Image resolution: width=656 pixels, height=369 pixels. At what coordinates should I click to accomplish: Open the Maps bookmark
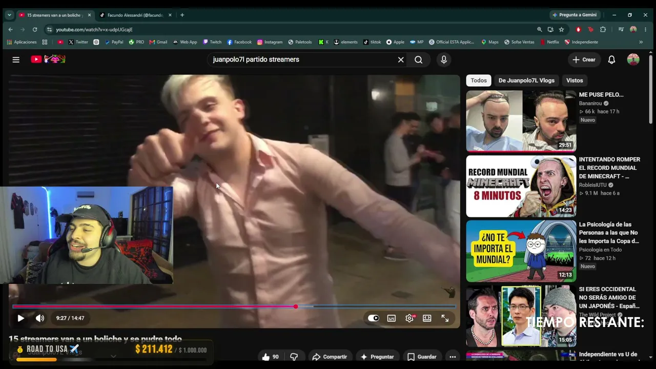(x=489, y=42)
